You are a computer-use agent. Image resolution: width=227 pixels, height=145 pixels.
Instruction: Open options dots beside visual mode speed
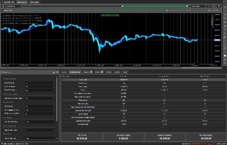coord(220,11)
